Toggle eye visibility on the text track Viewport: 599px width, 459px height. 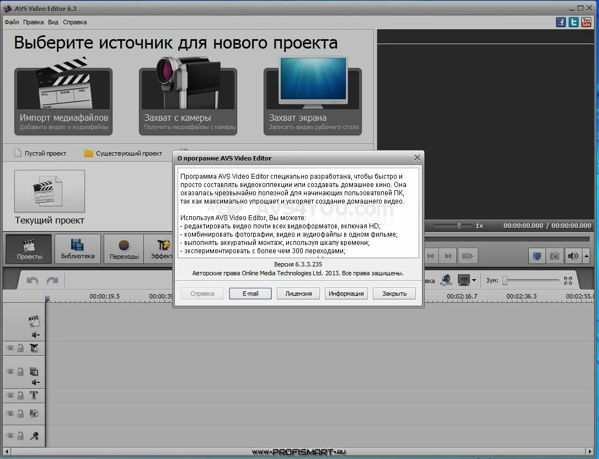10,396
